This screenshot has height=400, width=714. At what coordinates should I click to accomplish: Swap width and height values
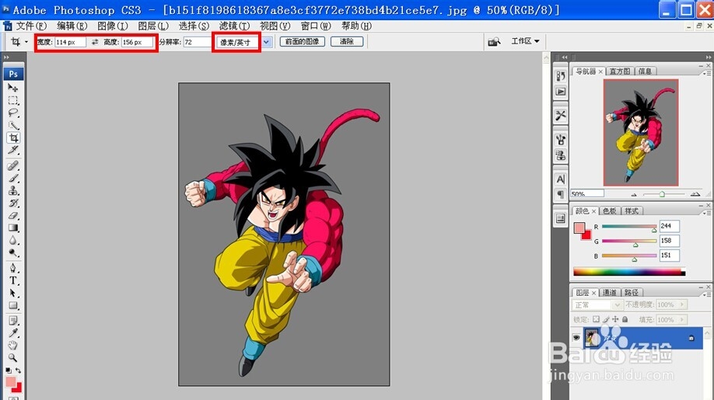pyautogui.click(x=95, y=42)
